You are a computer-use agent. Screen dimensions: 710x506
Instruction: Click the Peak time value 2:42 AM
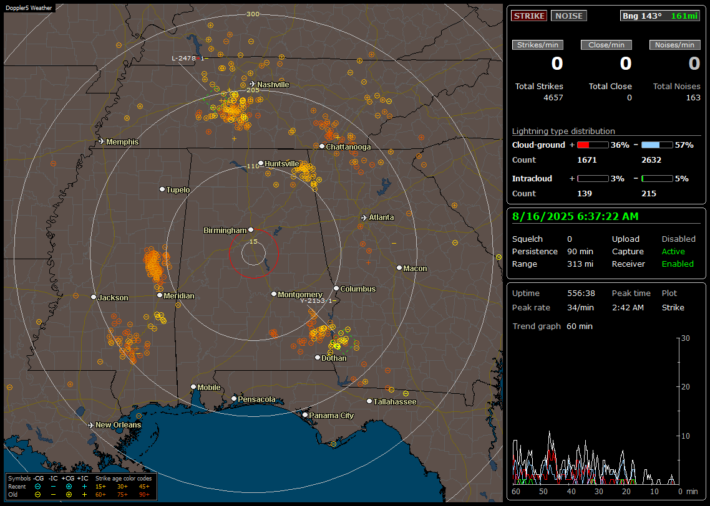[x=628, y=307]
